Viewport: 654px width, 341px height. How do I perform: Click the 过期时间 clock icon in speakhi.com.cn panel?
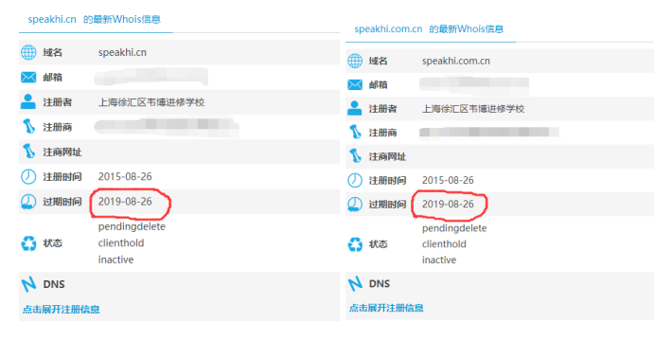(x=355, y=204)
